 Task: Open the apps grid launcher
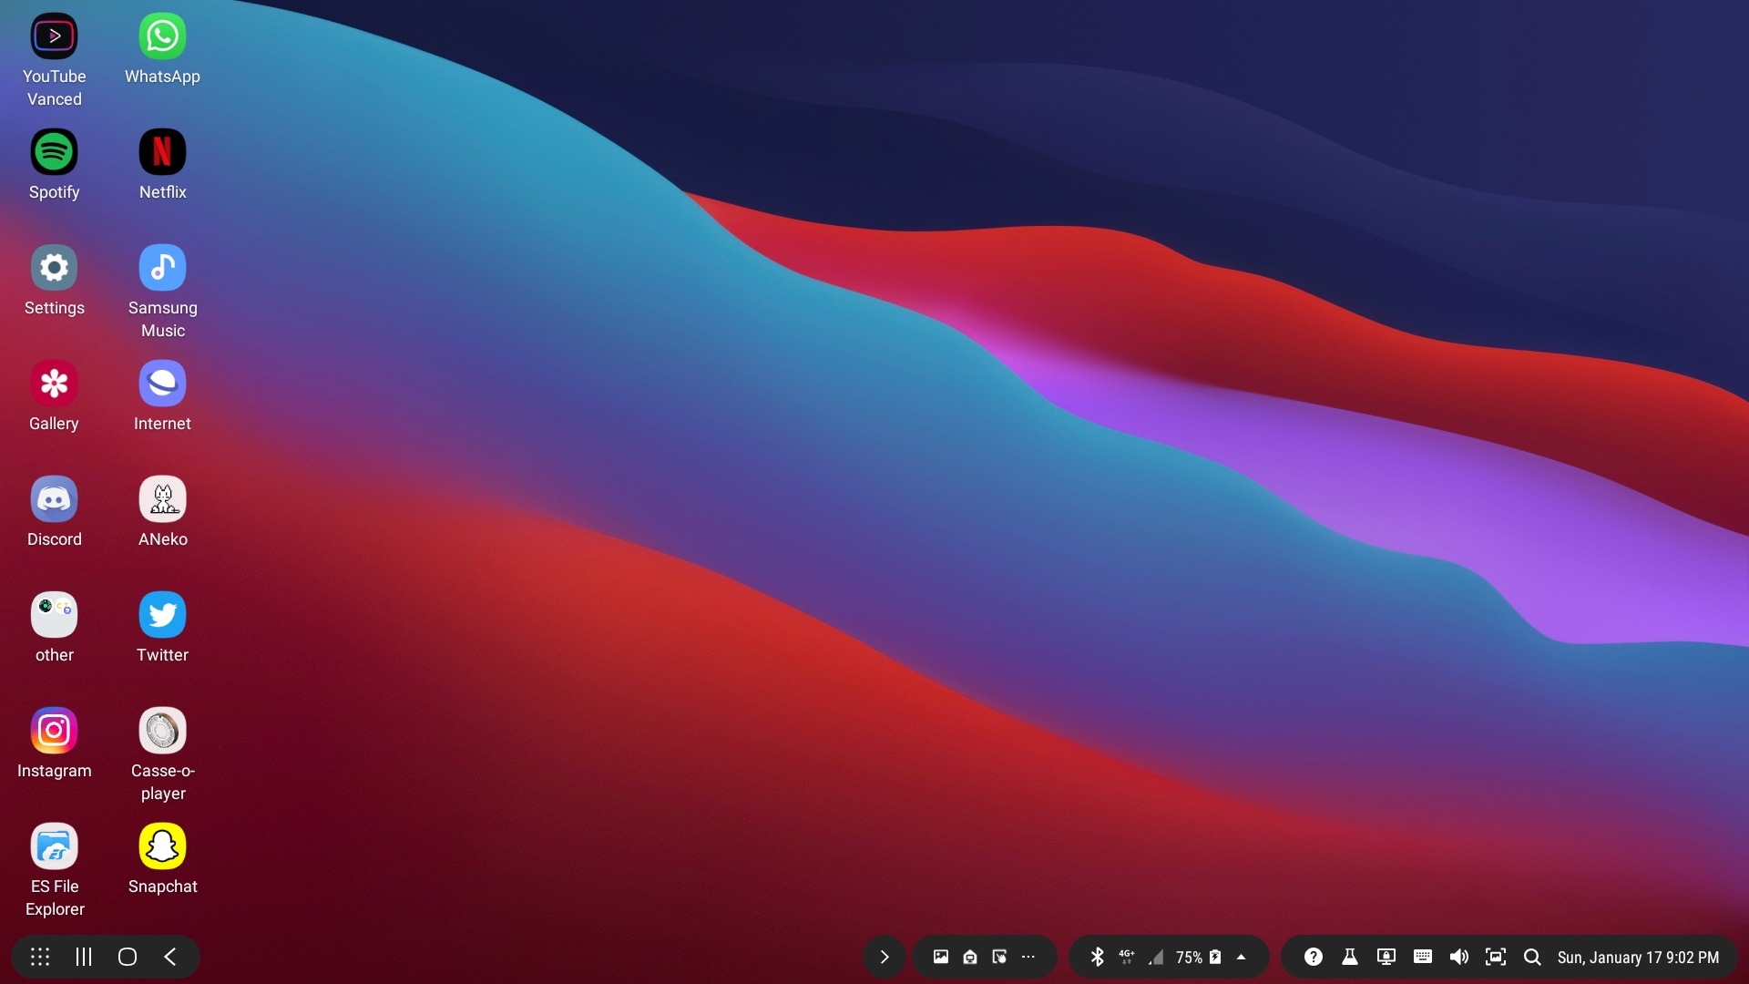click(40, 957)
